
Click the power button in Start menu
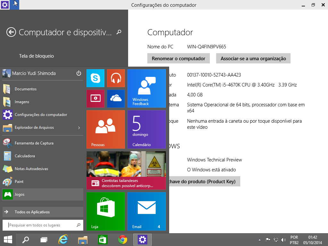79,73
